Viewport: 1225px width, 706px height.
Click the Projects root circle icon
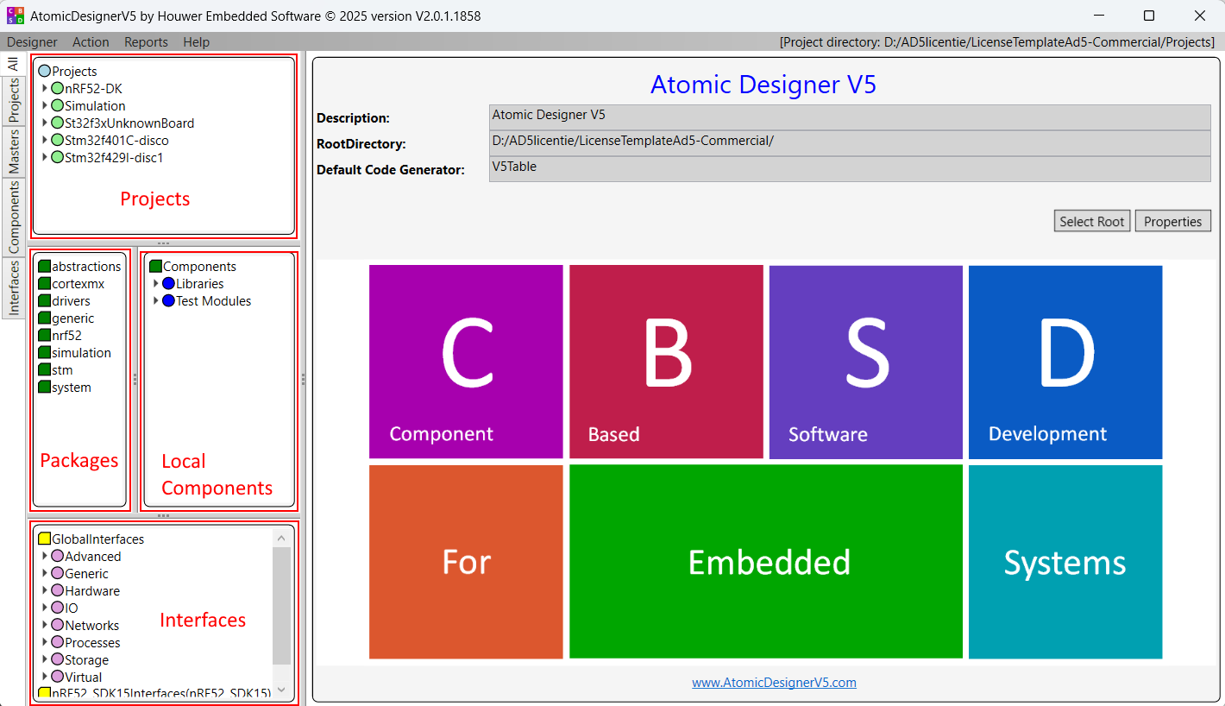click(45, 72)
